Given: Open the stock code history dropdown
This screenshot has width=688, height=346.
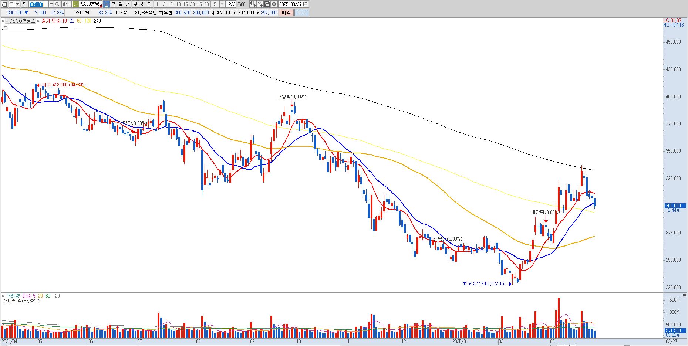Looking at the screenshot, I should tap(51, 4).
